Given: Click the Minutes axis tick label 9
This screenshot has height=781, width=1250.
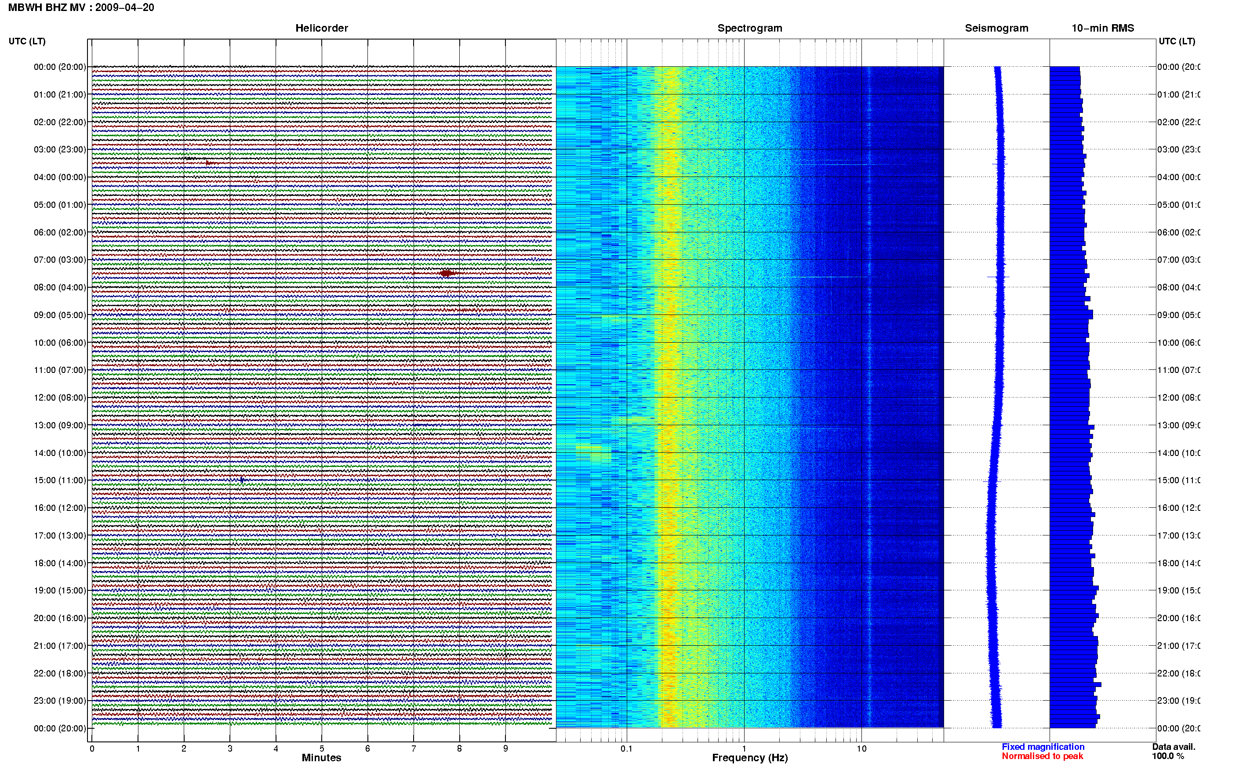Looking at the screenshot, I should (x=505, y=748).
